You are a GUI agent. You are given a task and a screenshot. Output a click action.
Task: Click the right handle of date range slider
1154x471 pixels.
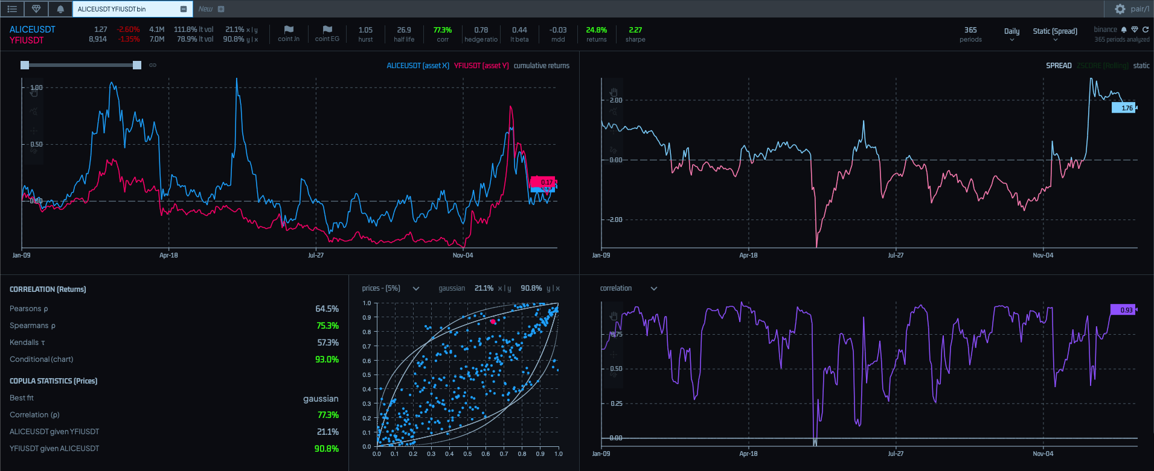click(137, 65)
